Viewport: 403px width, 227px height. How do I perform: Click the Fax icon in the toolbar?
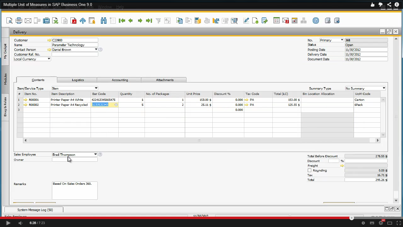[x=46, y=21]
